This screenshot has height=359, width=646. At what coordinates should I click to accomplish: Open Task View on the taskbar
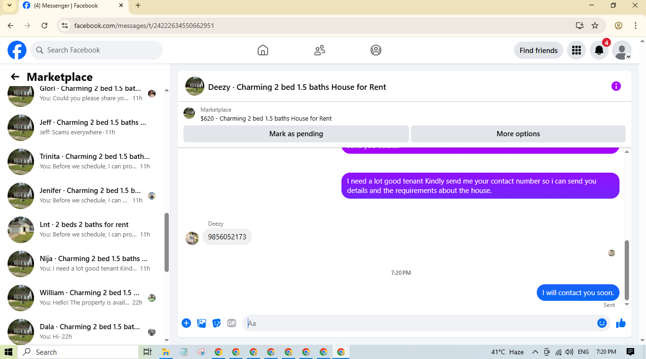pos(148,352)
